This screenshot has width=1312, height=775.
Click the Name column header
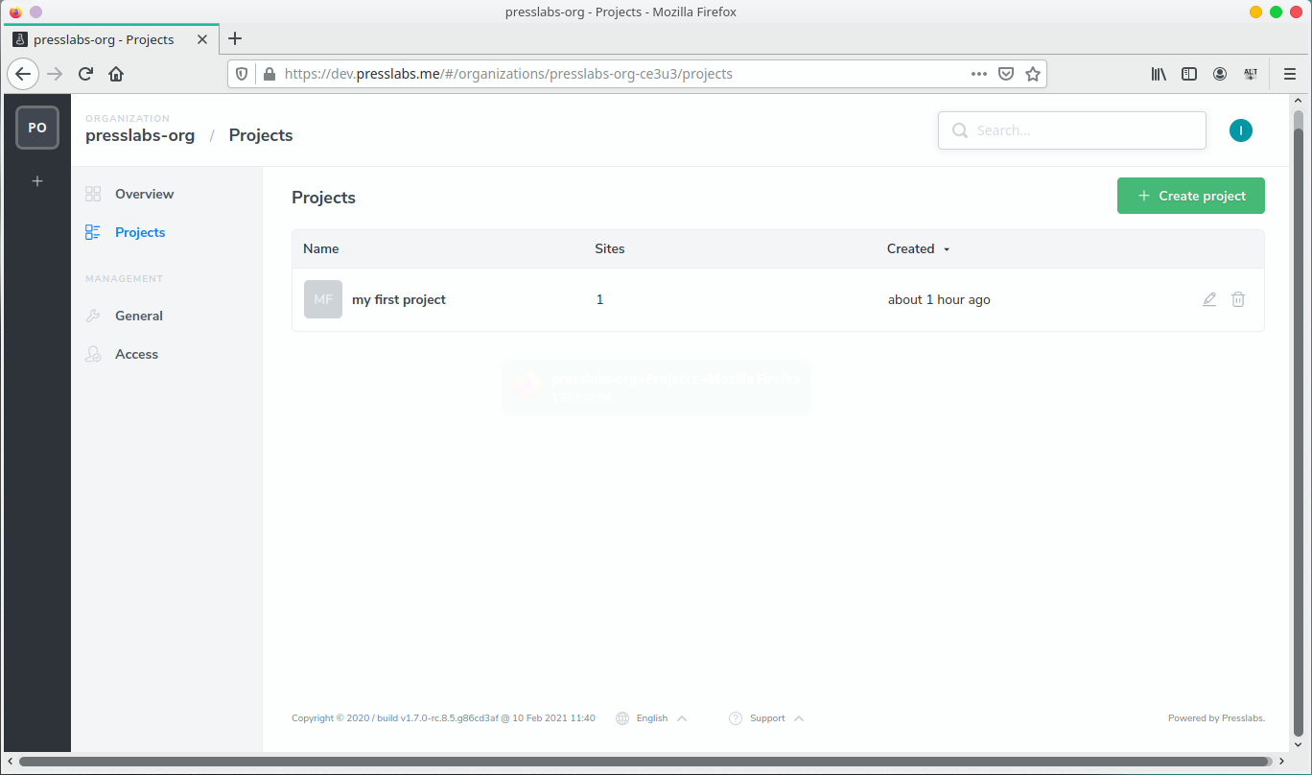[x=321, y=248]
